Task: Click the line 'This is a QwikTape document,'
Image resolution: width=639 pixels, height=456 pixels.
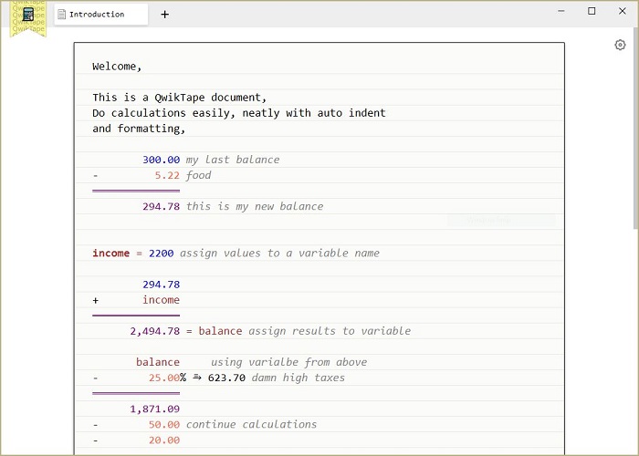Action: tap(179, 98)
